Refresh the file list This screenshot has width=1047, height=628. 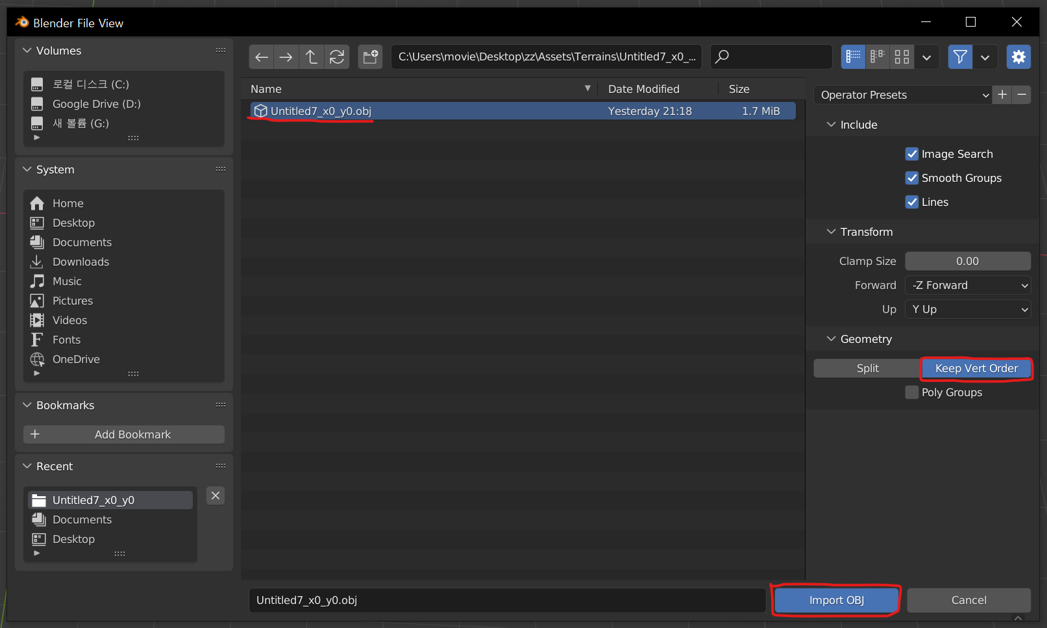pyautogui.click(x=337, y=57)
